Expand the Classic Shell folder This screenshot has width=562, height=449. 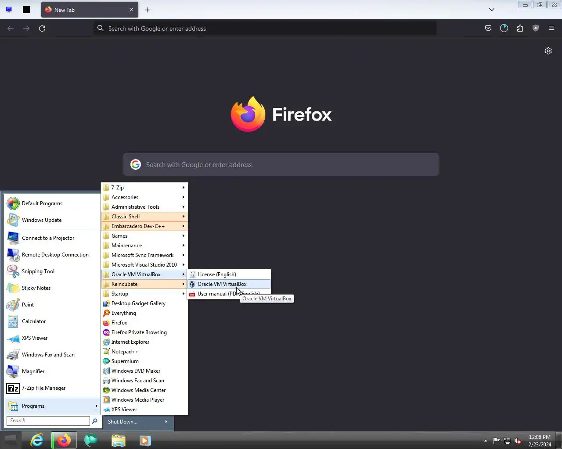[x=144, y=217]
